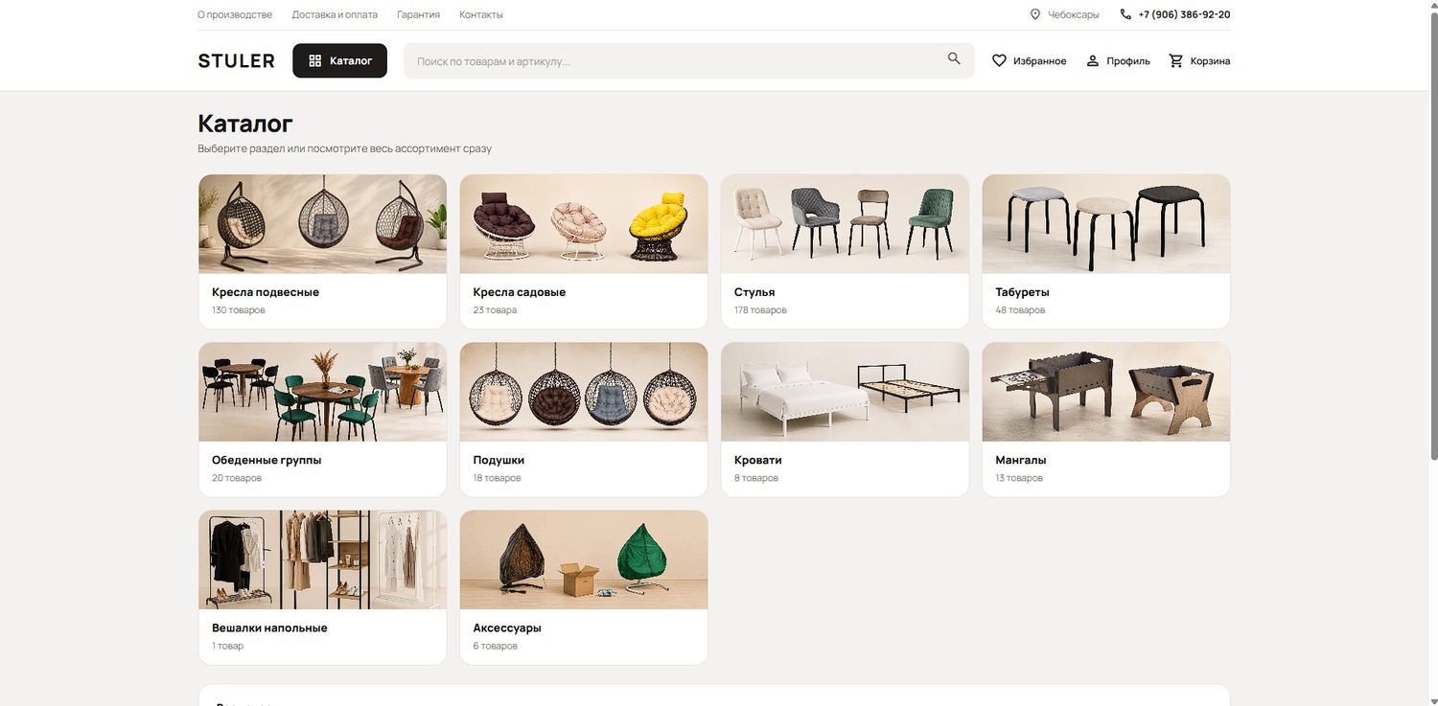
Task: Open the Кресла подвесные category image
Action: (x=322, y=224)
